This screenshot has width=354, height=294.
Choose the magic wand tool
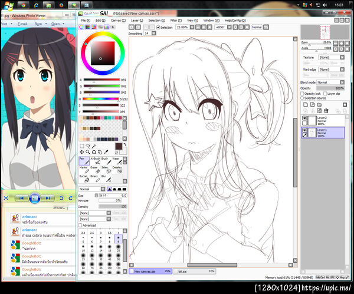point(94,146)
